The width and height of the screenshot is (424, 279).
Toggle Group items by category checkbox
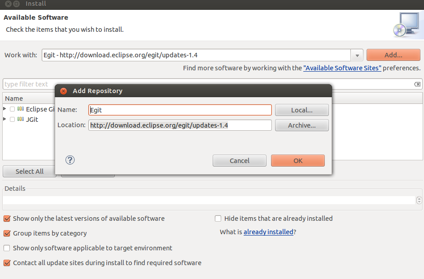click(x=7, y=233)
